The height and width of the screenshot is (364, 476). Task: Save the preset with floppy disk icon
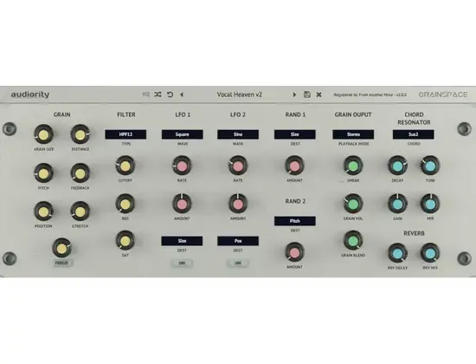coord(307,94)
